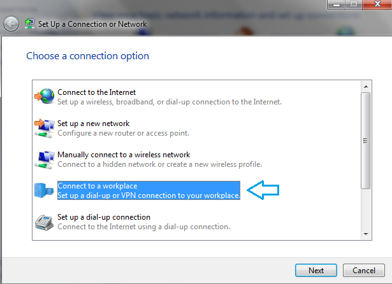Click the scrollbar up arrow
This screenshot has height=284, width=392.
pos(366,87)
